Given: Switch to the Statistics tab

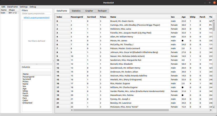Looking at the screenshot, I should pos(76,11).
